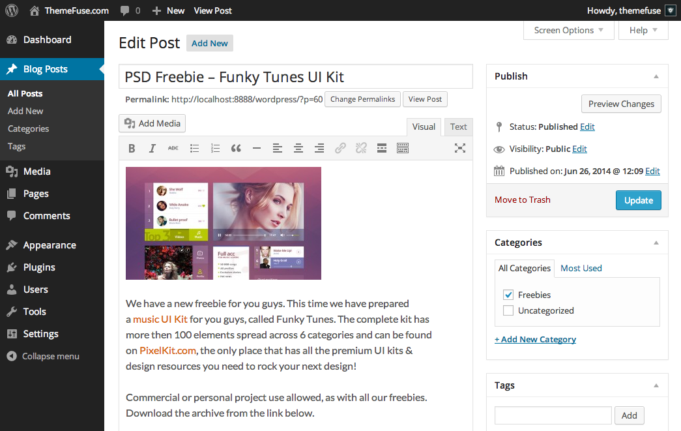Move the post to Trash
The width and height of the screenshot is (681, 431).
[x=523, y=200]
